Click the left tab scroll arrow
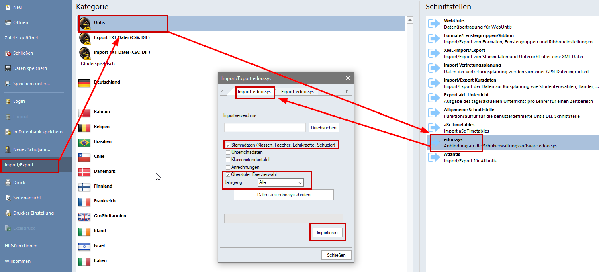 [x=223, y=92]
